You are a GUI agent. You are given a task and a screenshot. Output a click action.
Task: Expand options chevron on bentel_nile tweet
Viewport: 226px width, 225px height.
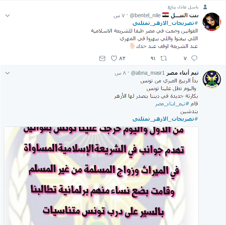tap(8, 15)
